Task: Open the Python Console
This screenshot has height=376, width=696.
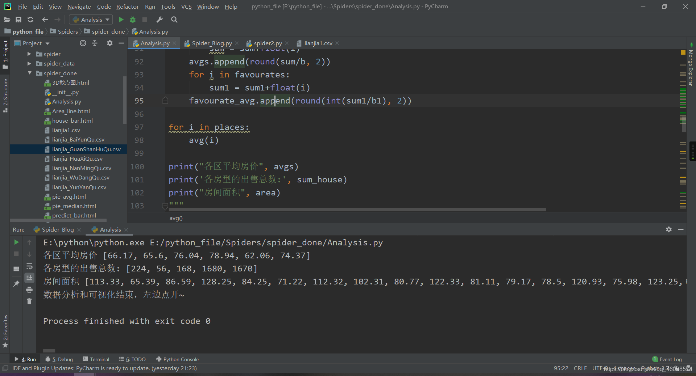Action: pos(177,359)
